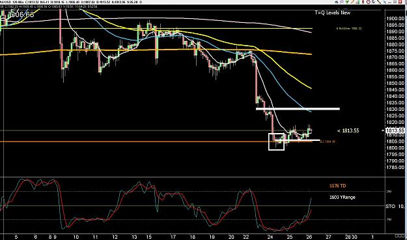Click the '1603 YRange' label
This screenshot has width=407, height=240.
coord(343,197)
